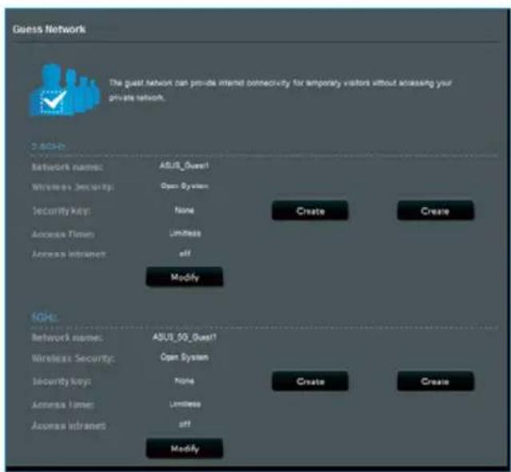Viewport: 511px width, 472px height.
Task: Click the Guess Network page title
Action: (49, 29)
